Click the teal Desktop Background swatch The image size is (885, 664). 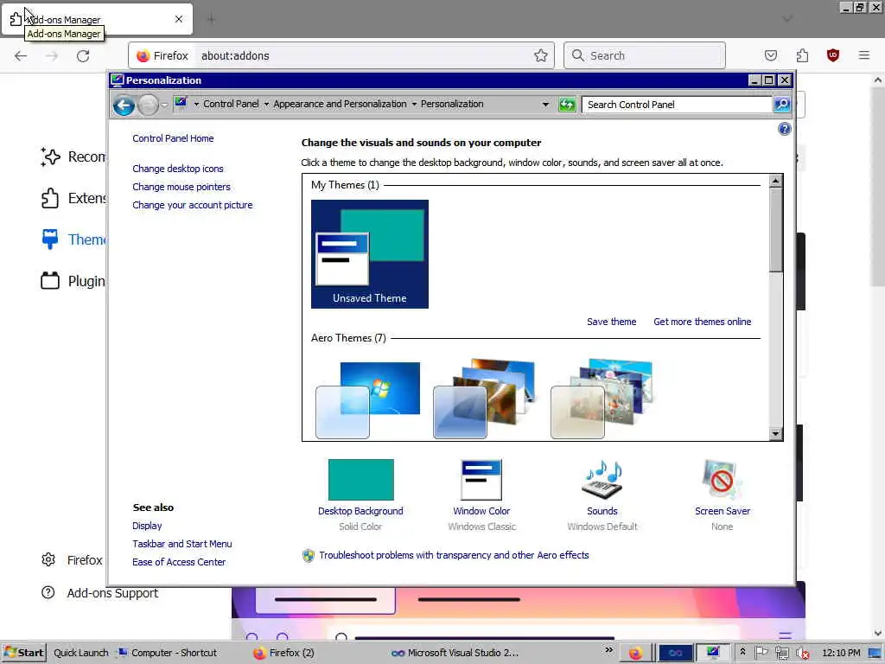coord(360,479)
